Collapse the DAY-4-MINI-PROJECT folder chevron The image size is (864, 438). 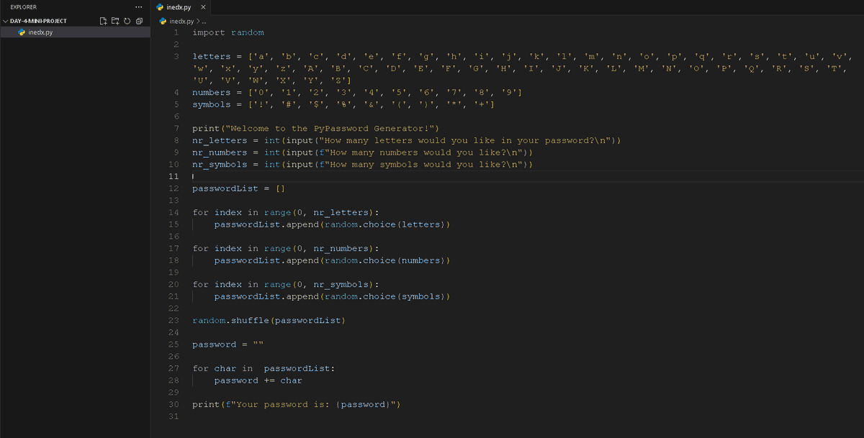point(6,21)
